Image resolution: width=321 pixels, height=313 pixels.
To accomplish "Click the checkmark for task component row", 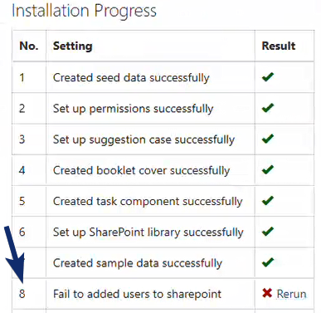I will pyautogui.click(x=268, y=200).
